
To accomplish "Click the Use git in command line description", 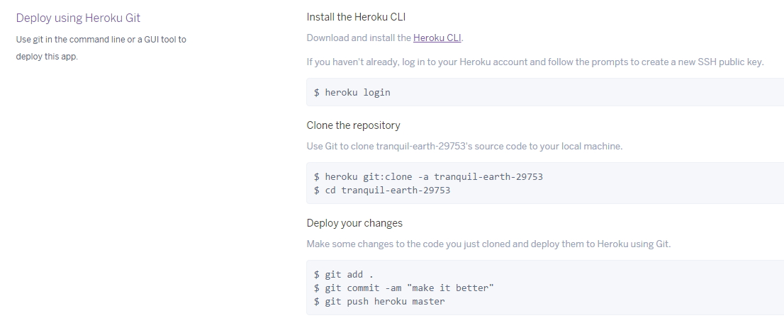I will [x=101, y=40].
